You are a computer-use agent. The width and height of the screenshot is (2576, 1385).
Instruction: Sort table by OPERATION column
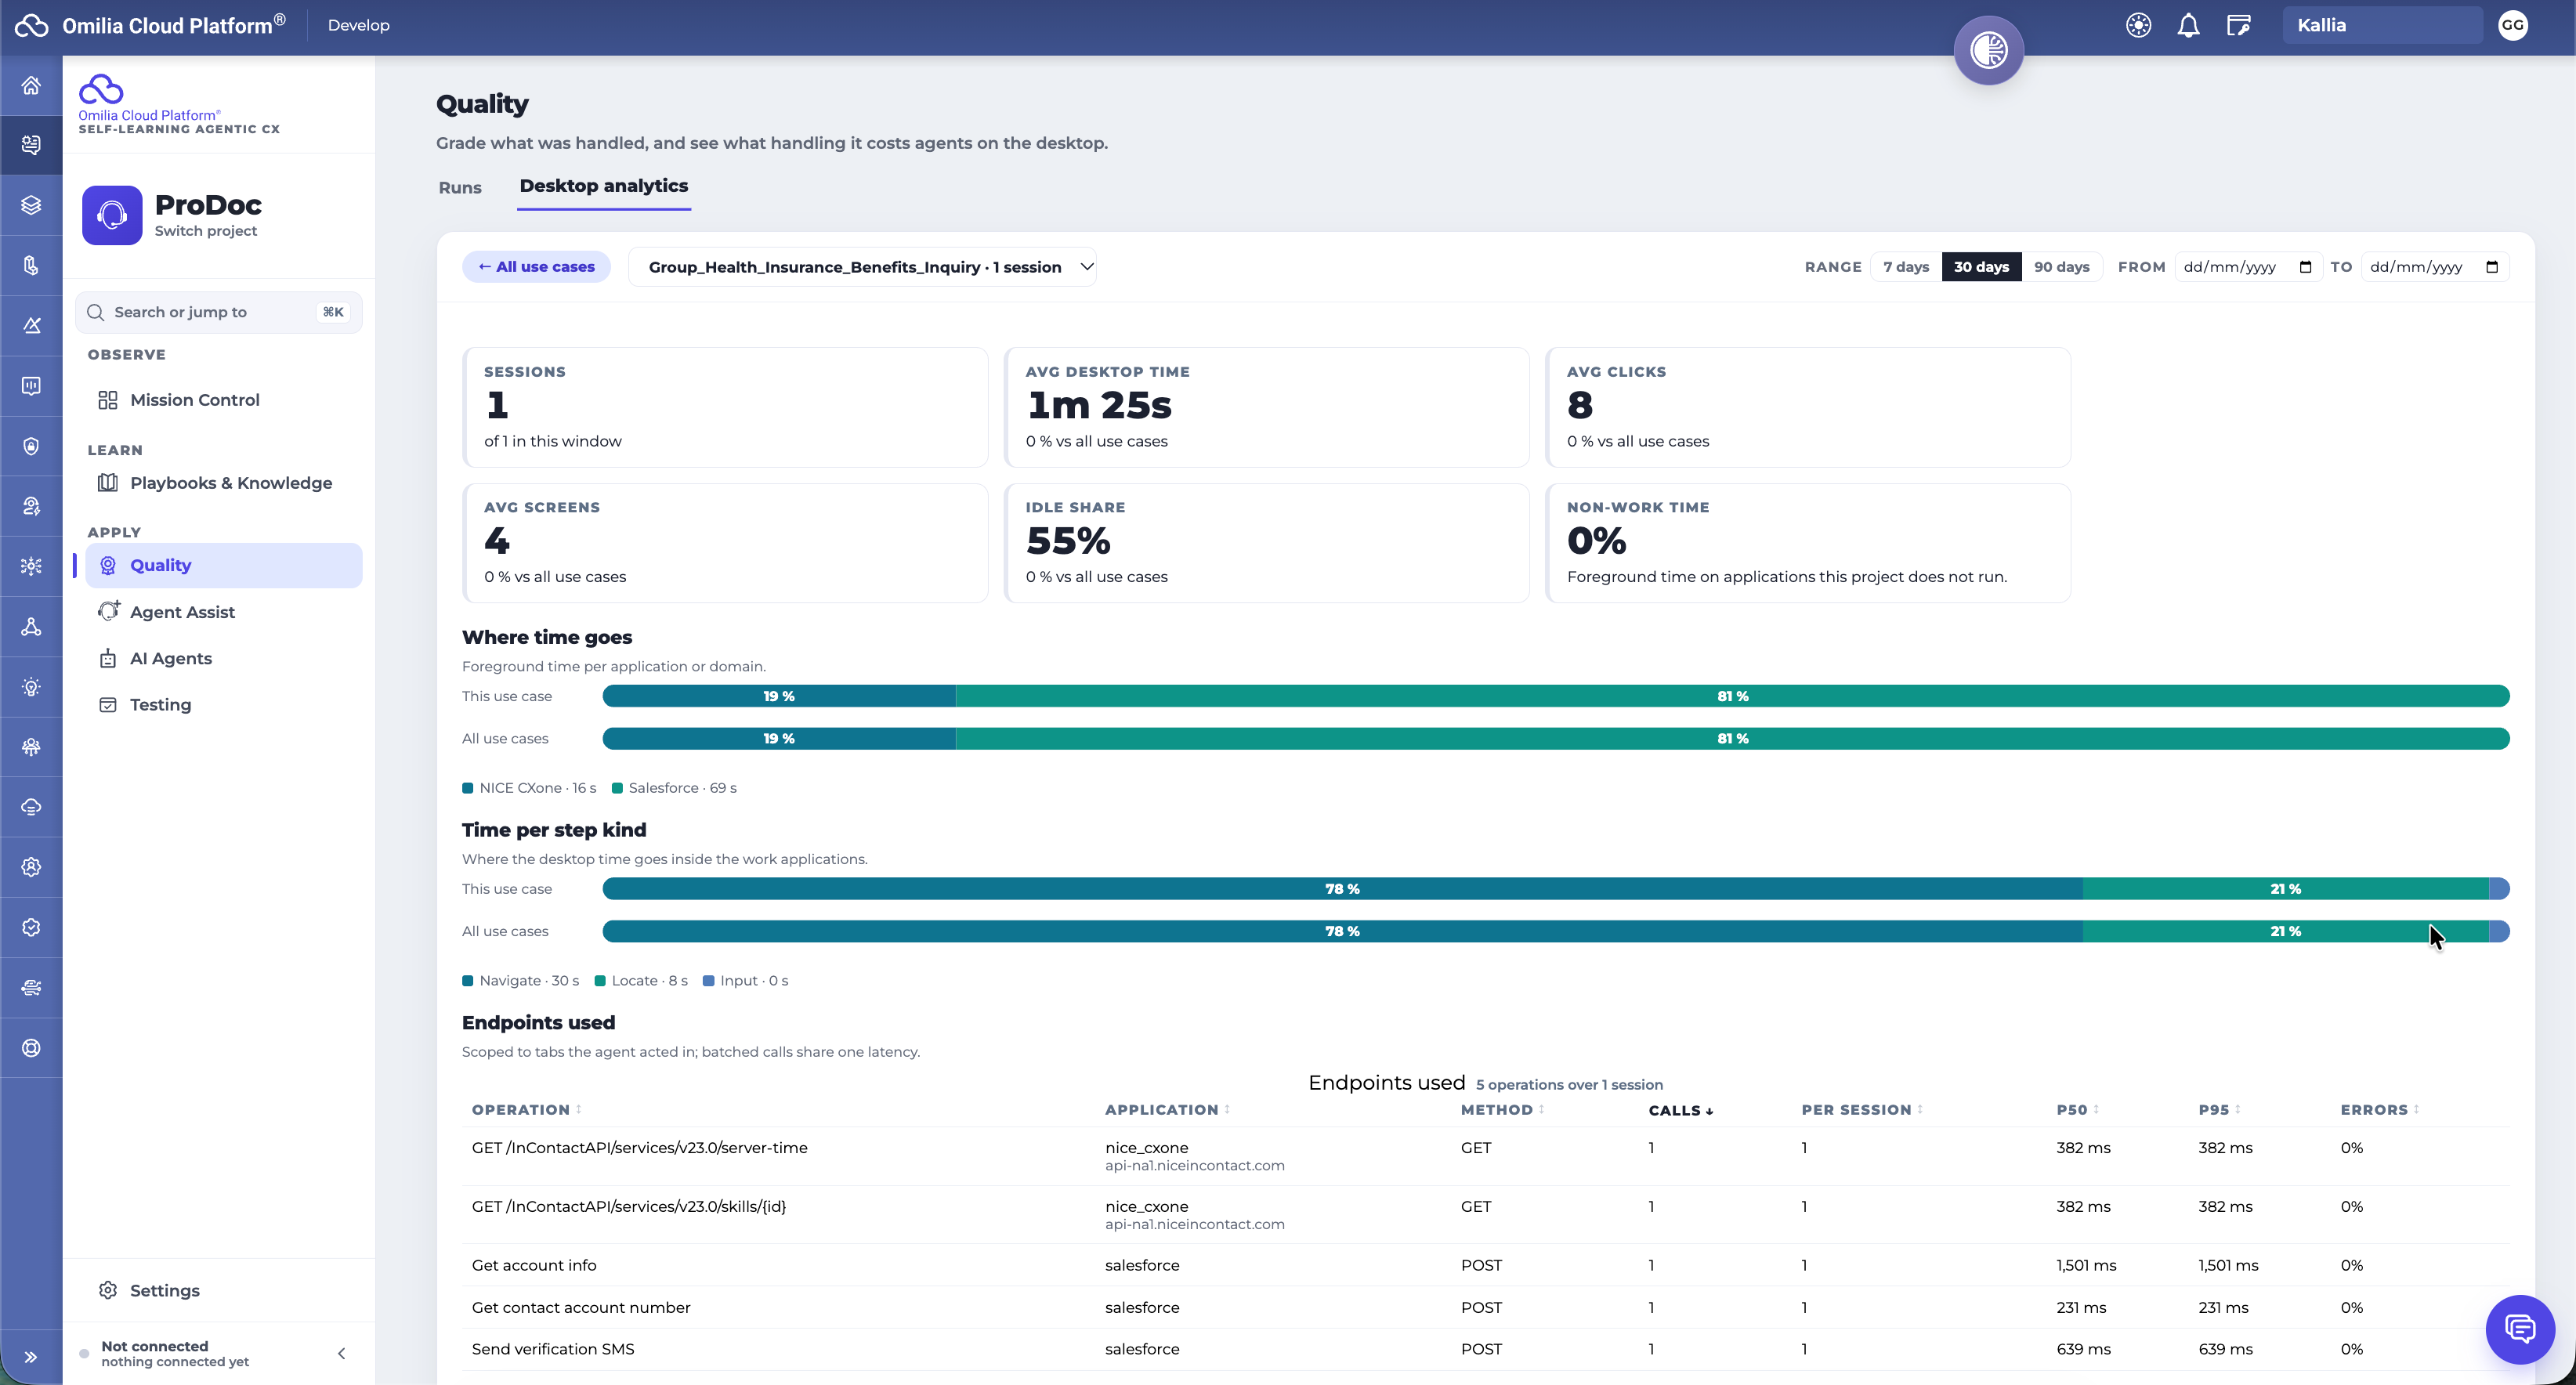(x=526, y=1110)
